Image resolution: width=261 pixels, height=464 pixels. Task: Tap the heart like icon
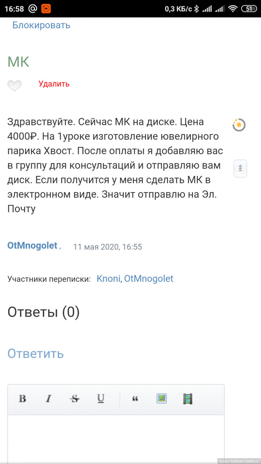tap(14, 85)
